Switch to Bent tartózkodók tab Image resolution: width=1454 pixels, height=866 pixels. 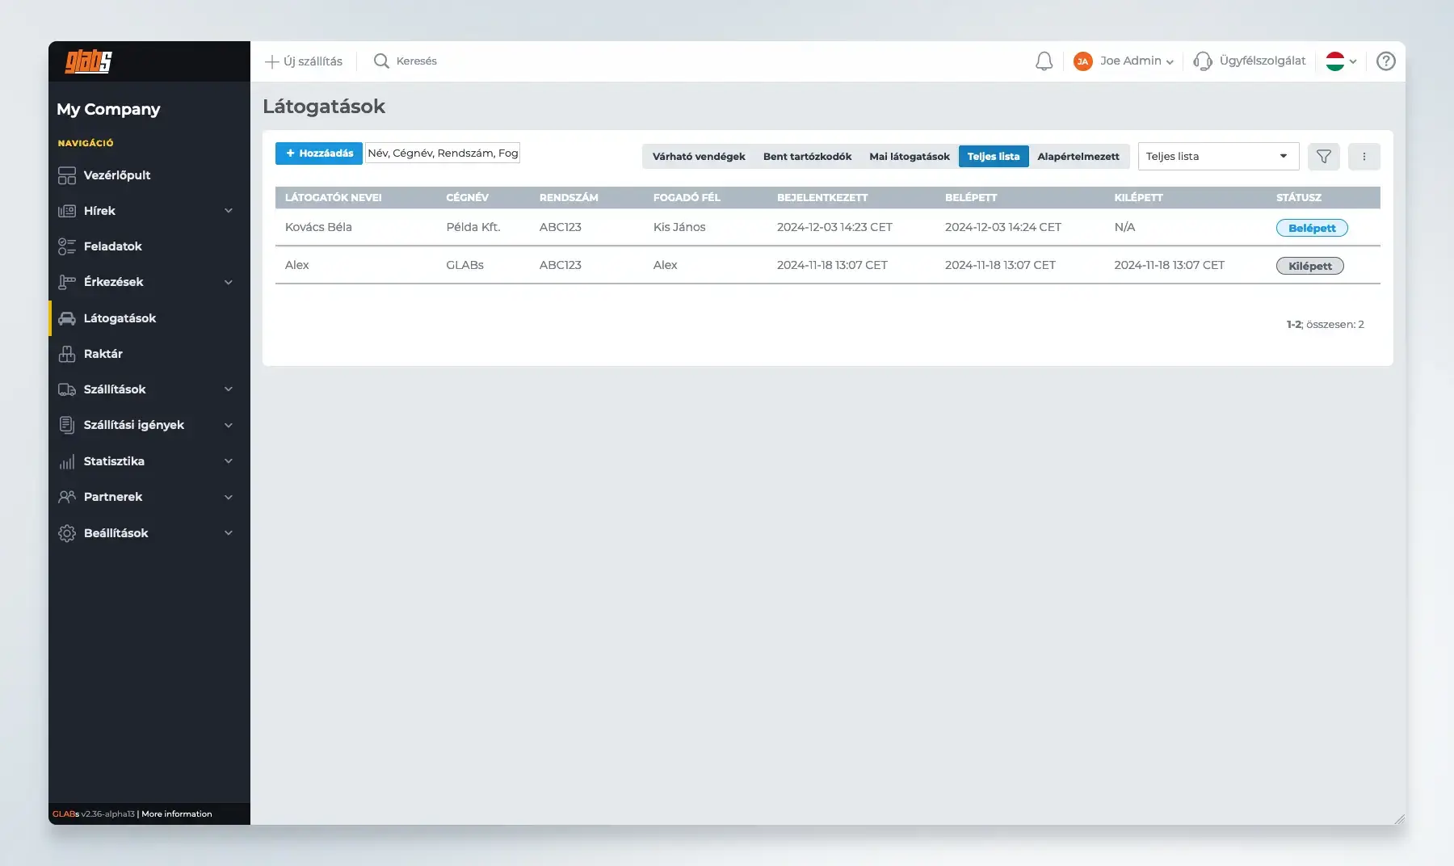coord(807,157)
